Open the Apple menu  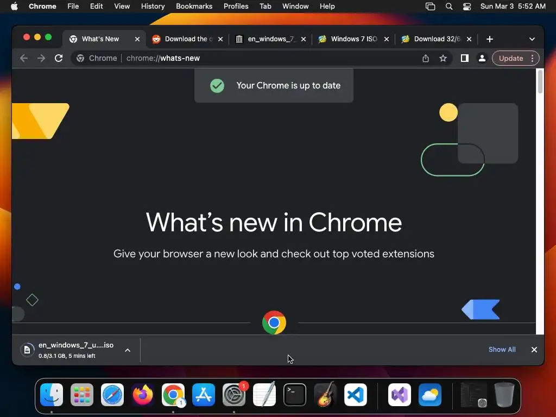(14, 7)
